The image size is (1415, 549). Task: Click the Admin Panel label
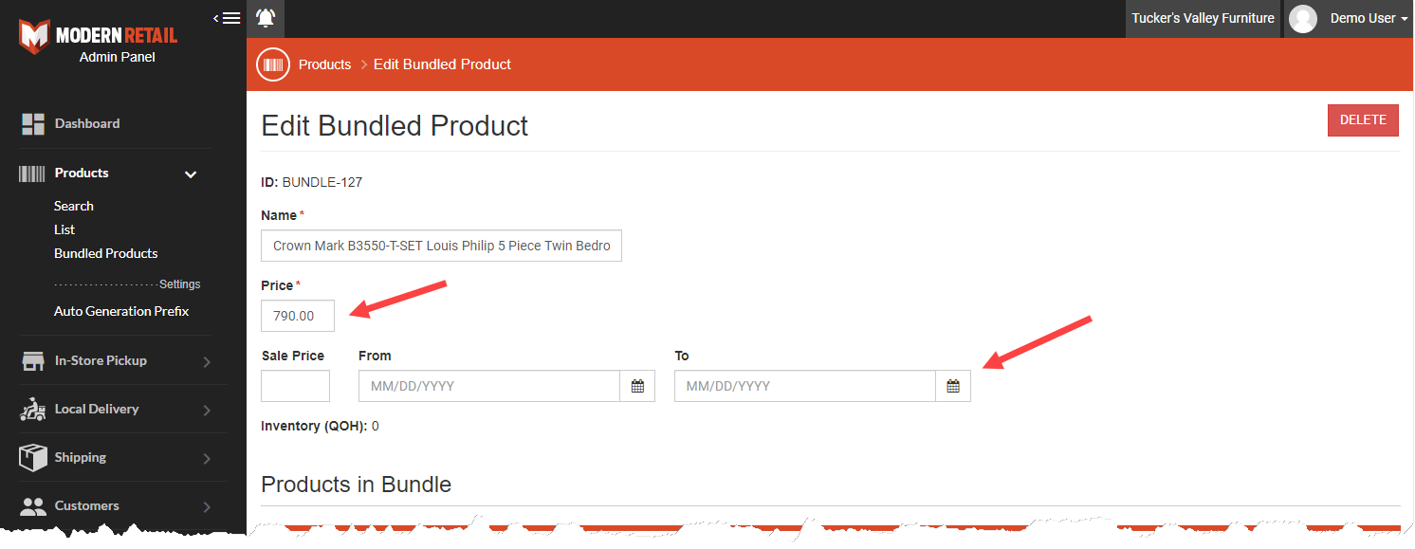118,57
